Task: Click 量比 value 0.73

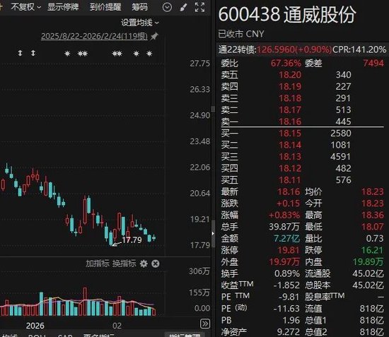Action: click(x=375, y=238)
